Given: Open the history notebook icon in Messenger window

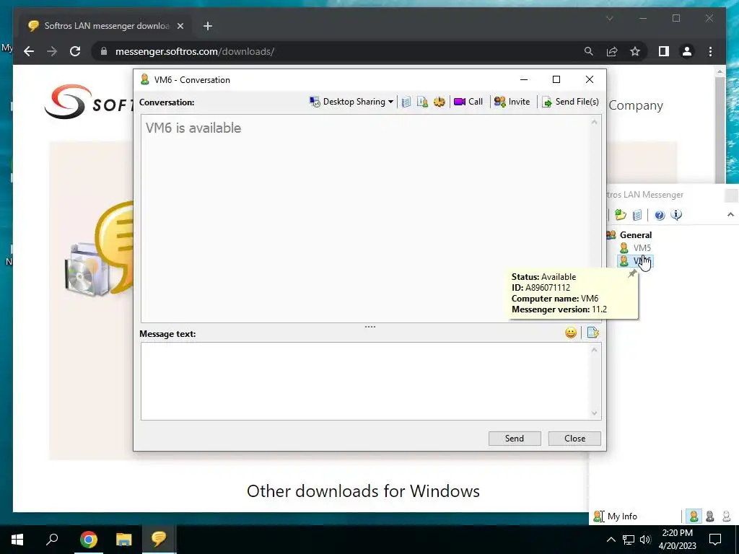Looking at the screenshot, I should [x=637, y=215].
